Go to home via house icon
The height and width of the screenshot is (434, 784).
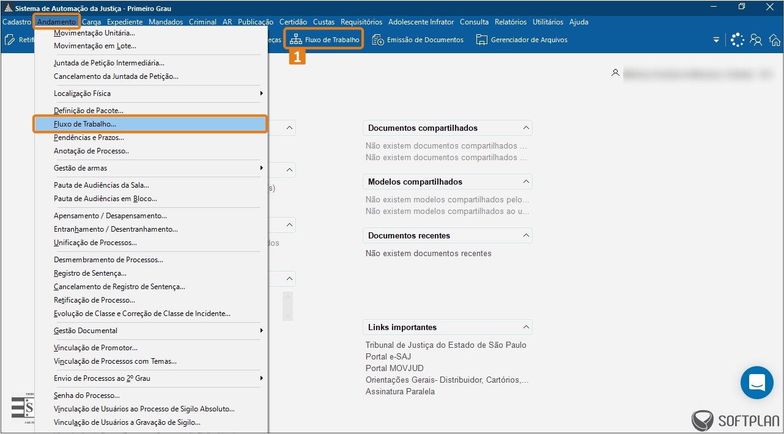(775, 40)
